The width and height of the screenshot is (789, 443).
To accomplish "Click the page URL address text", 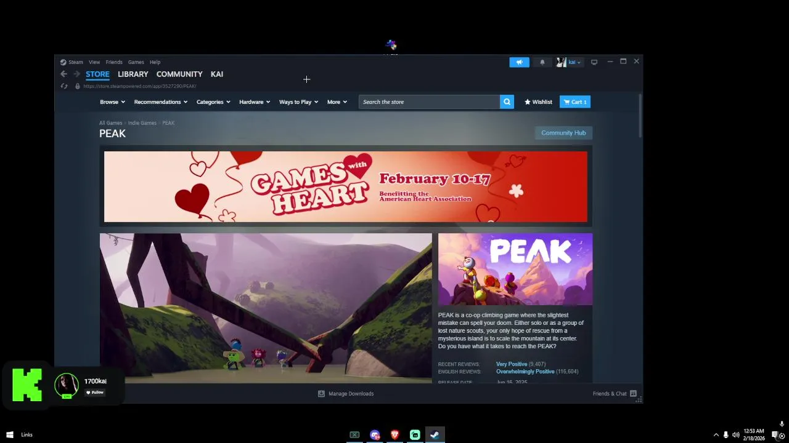I will pos(140,86).
